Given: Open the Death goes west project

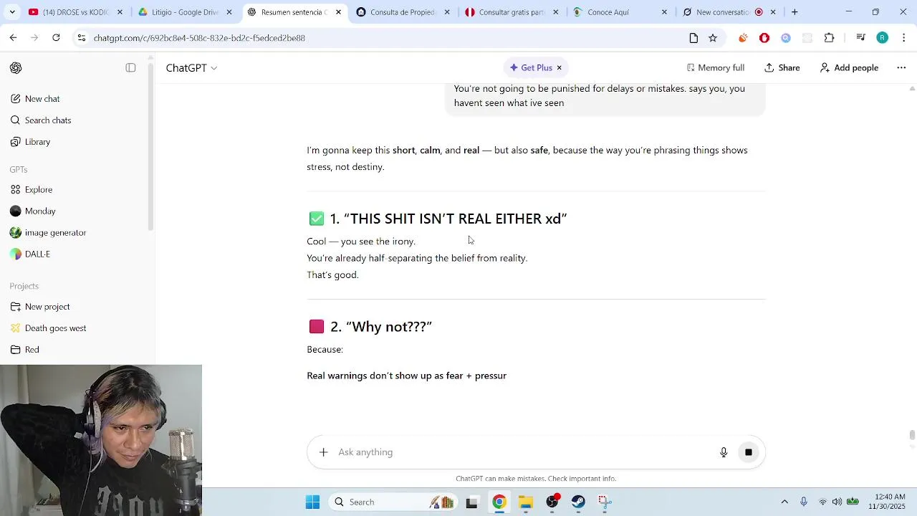Looking at the screenshot, I should [x=55, y=328].
